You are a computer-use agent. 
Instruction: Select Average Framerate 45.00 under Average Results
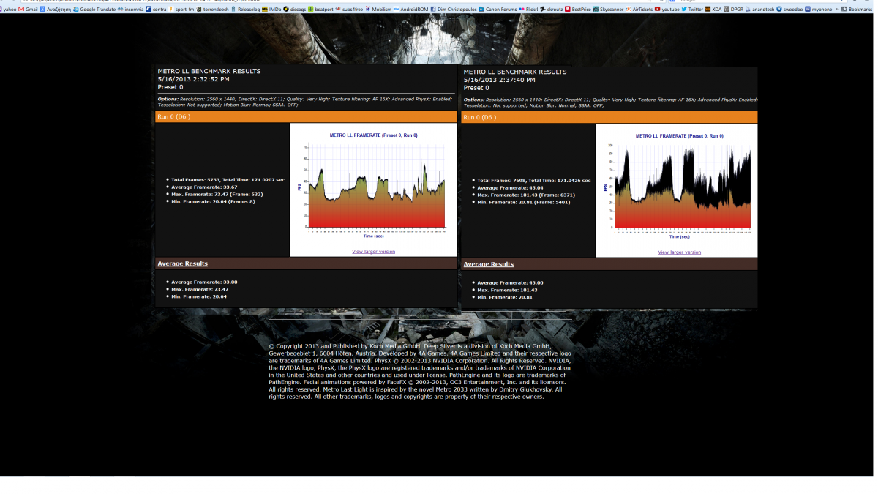point(510,282)
